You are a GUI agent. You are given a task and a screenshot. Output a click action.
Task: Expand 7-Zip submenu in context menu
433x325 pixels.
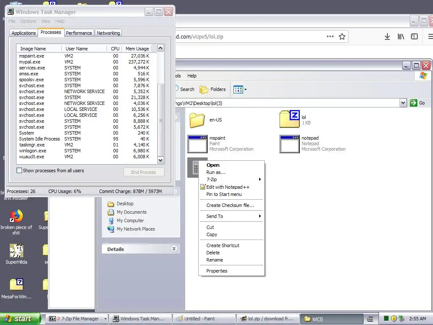[x=230, y=179]
